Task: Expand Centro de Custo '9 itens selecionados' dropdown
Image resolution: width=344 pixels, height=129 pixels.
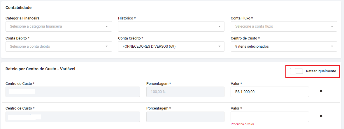Action: [284, 46]
